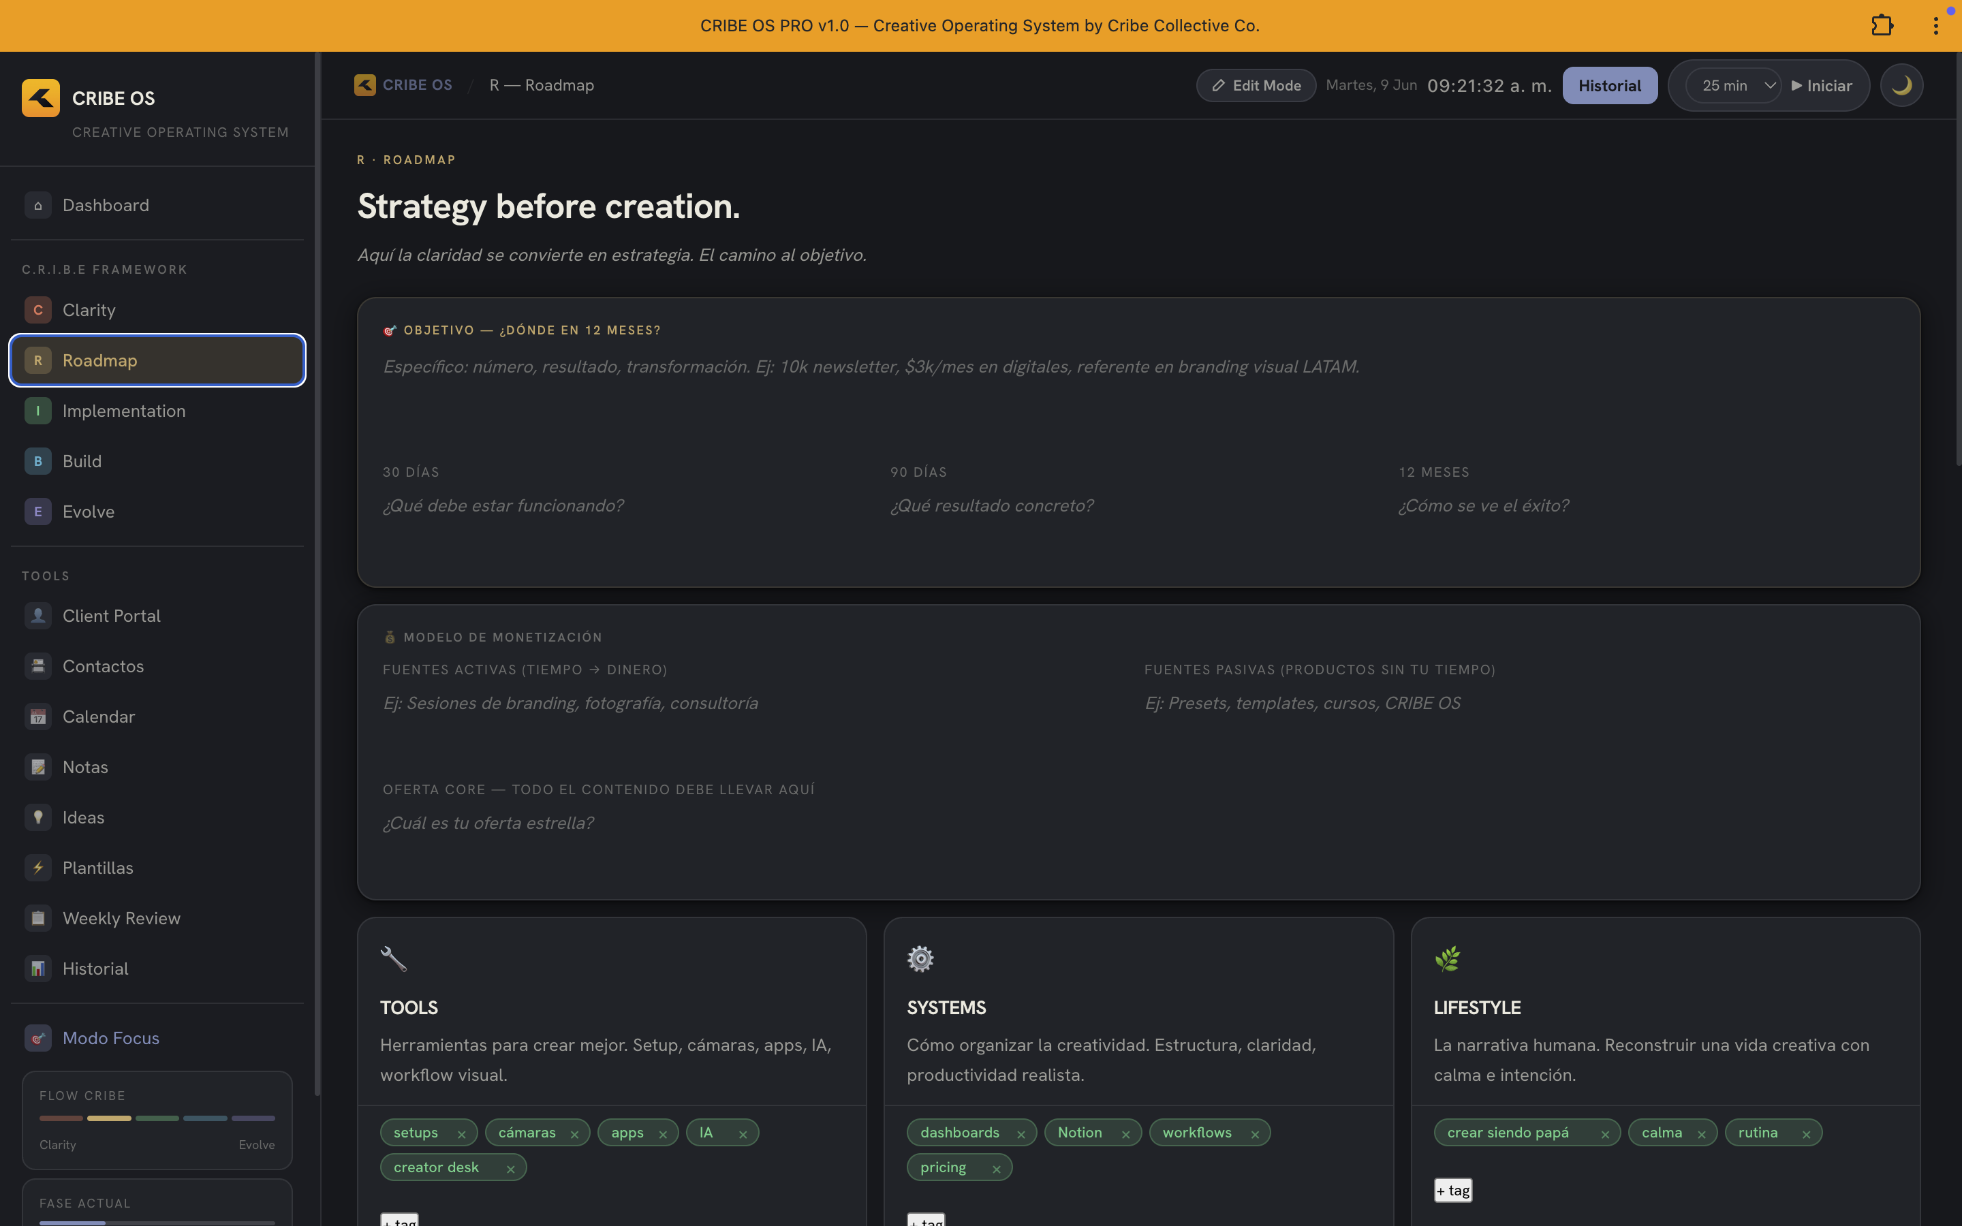This screenshot has height=1226, width=1962.
Task: Click the Oferta core input field
Action: [1138, 839]
